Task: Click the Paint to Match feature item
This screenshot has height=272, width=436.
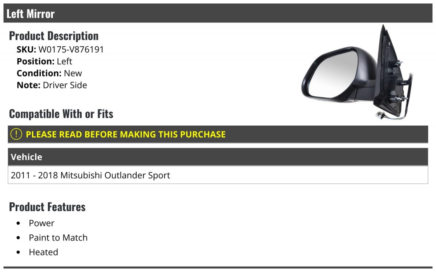Action: [x=58, y=238]
